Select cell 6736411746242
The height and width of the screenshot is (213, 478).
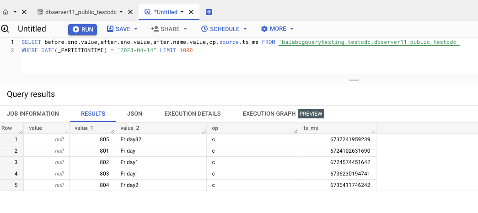click(337, 185)
